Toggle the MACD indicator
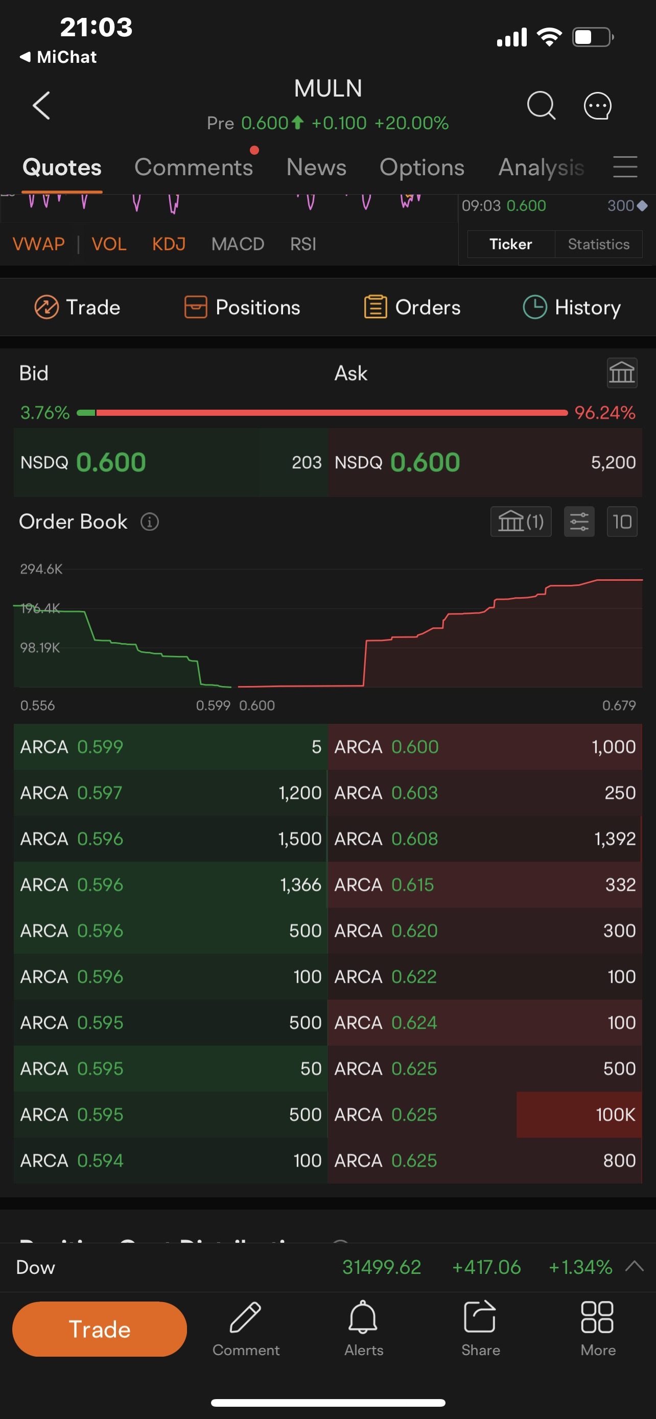The image size is (656, 1419). pyautogui.click(x=238, y=244)
